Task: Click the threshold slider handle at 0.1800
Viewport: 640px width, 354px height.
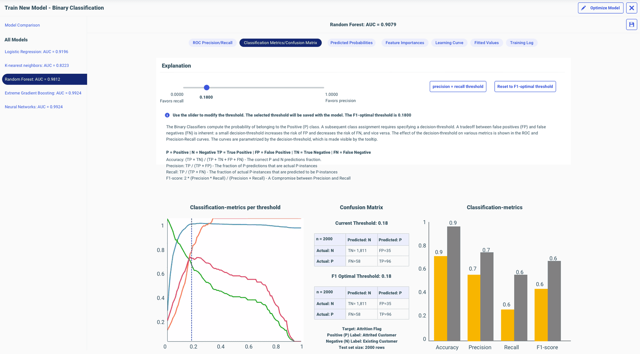Action: [207, 88]
